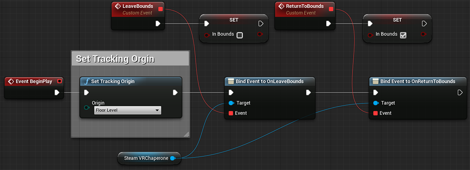Viewport: 470px width, 170px height.
Task: Click the In Bounds input pin on second SET
Action: (370, 35)
